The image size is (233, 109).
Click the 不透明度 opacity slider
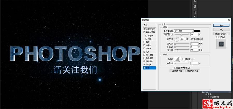182,35
